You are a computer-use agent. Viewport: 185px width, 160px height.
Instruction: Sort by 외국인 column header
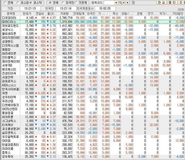(x=91, y=14)
